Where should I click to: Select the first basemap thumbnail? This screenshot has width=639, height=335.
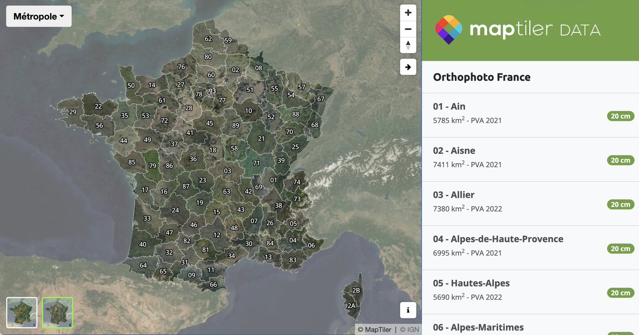click(22, 313)
